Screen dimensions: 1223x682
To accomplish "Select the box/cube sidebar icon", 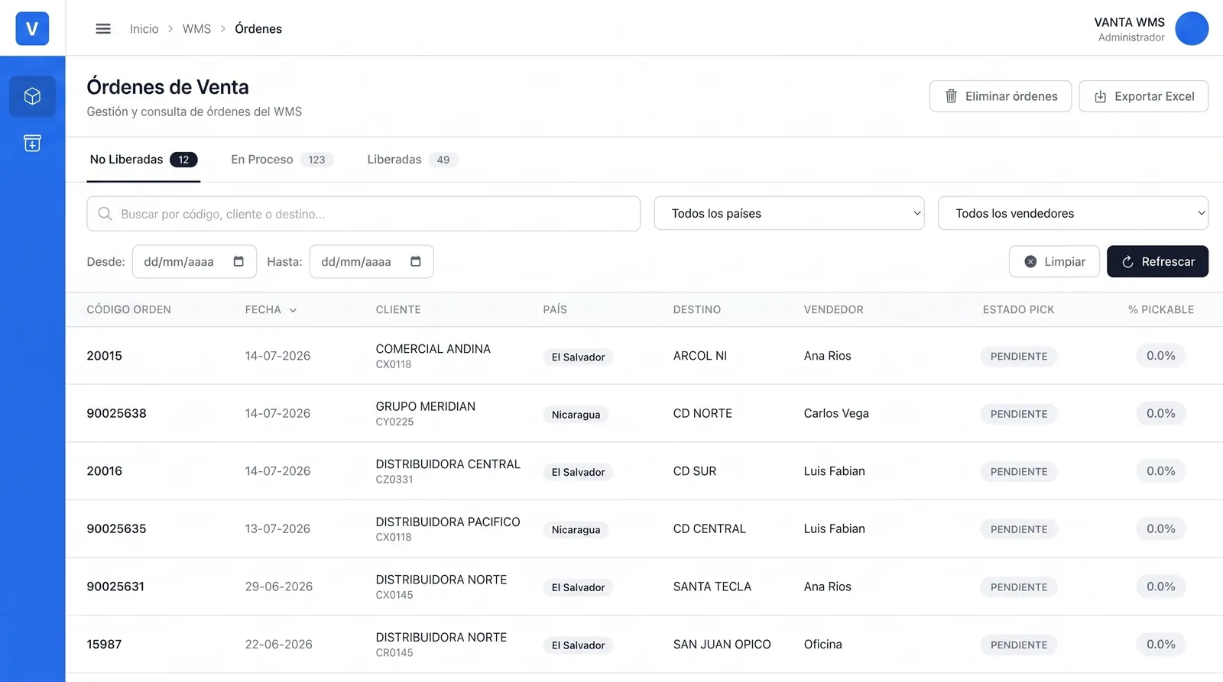I will pyautogui.click(x=32, y=96).
